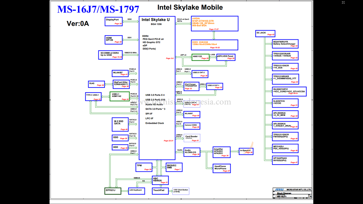Select the LED Keyboard block
This screenshot has height=204, width=363.
(x=137, y=191)
